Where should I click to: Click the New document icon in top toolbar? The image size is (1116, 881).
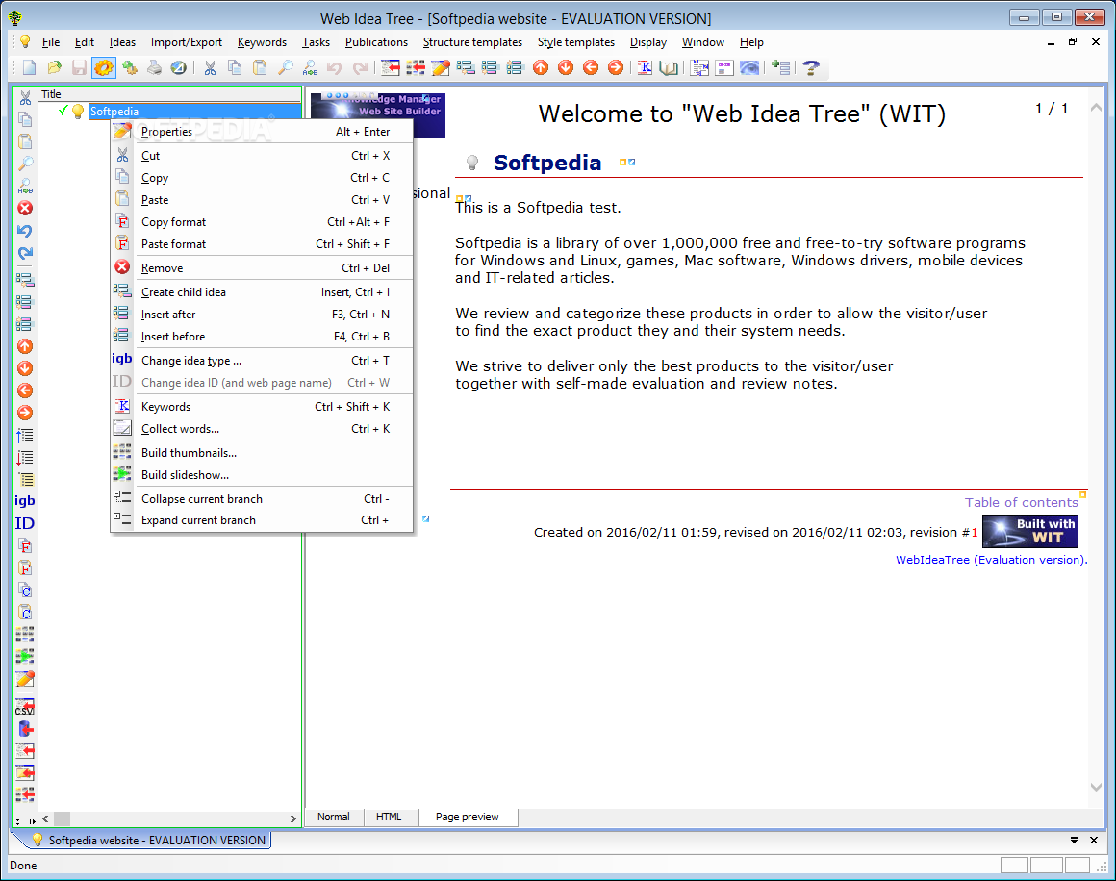pyautogui.click(x=30, y=67)
